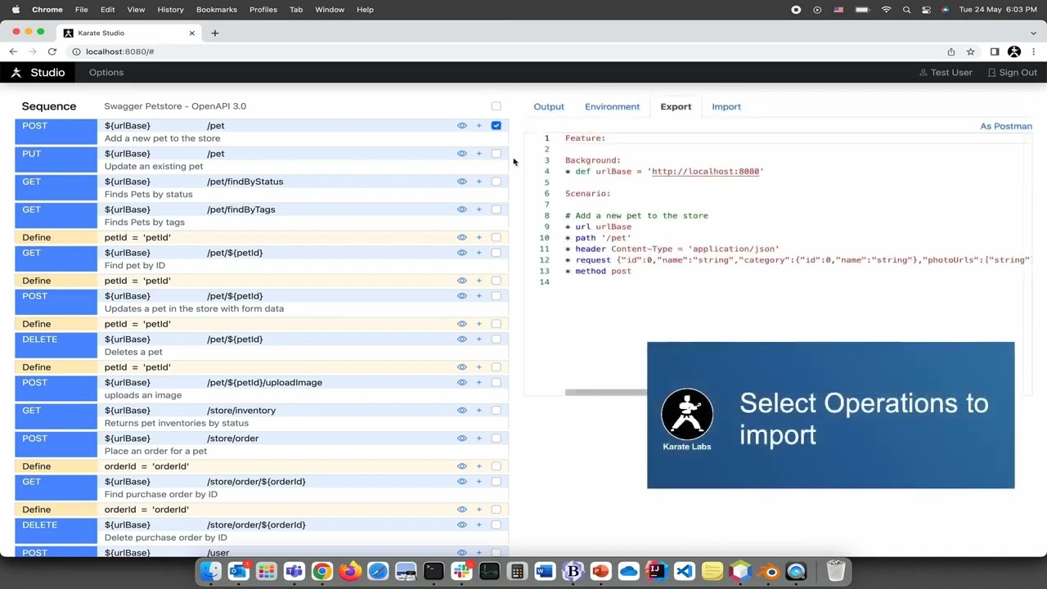Click the plus icon for PUT /pet
Viewport: 1047px width, 589px height.
479,154
